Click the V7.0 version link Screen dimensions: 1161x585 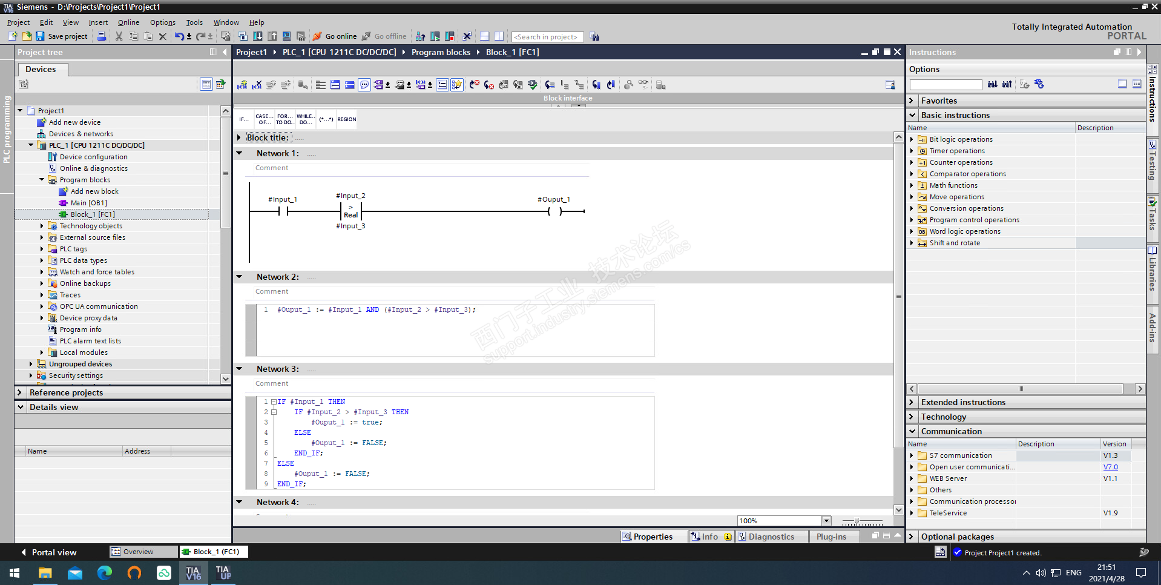[x=1110, y=467]
